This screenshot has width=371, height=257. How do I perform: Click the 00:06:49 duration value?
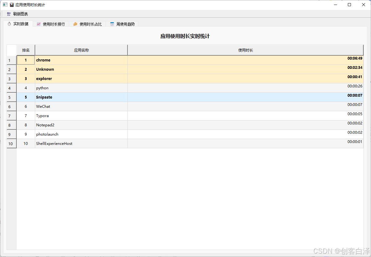point(355,58)
